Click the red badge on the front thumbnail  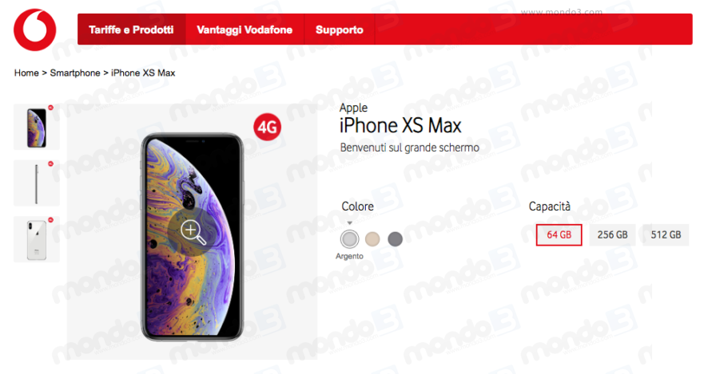(50, 108)
